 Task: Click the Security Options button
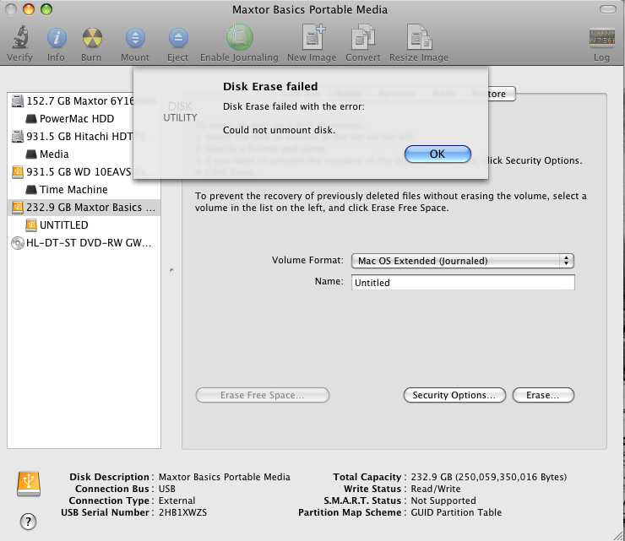point(454,395)
